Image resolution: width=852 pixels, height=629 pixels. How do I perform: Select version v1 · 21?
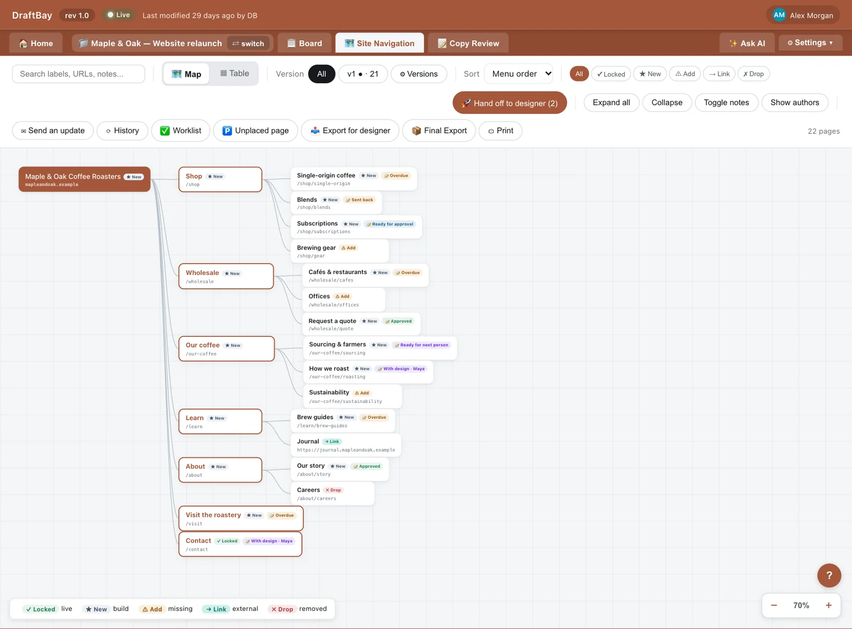coord(363,74)
